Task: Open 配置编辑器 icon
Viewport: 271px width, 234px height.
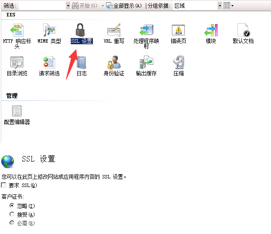Action: pos(17,111)
